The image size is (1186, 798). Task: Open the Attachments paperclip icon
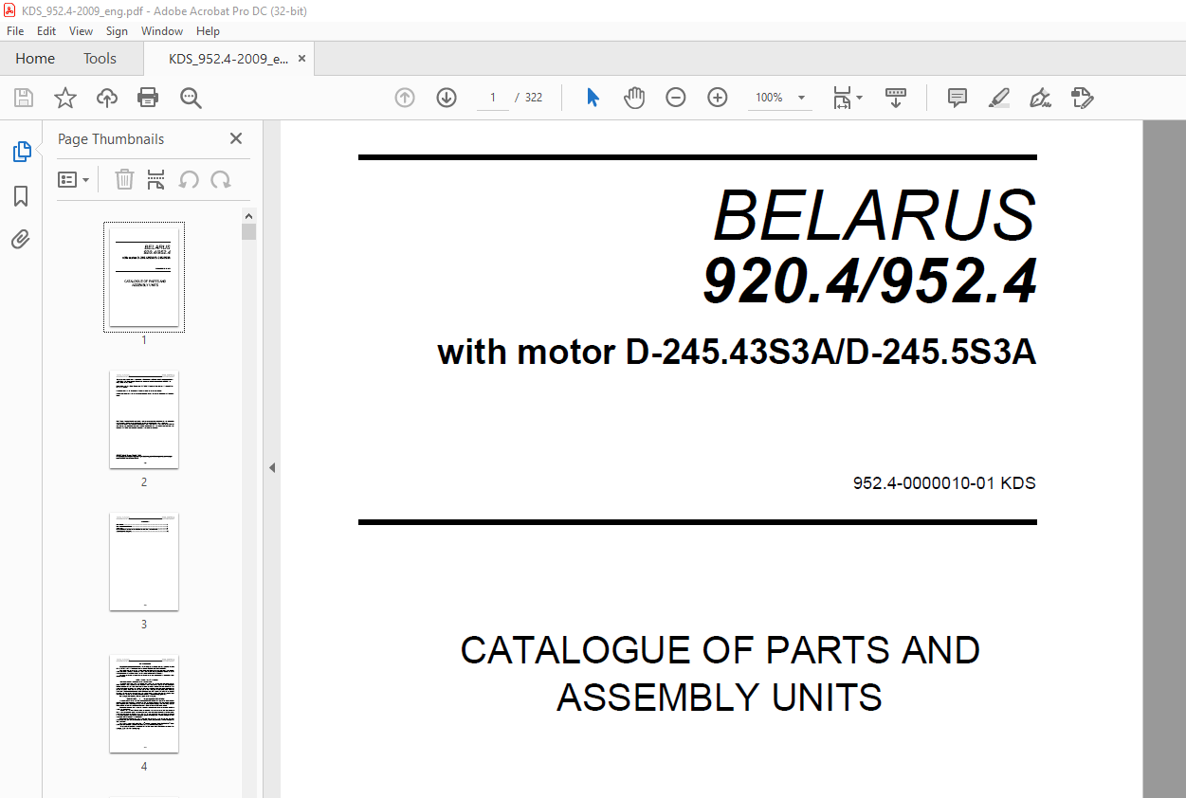click(x=21, y=239)
